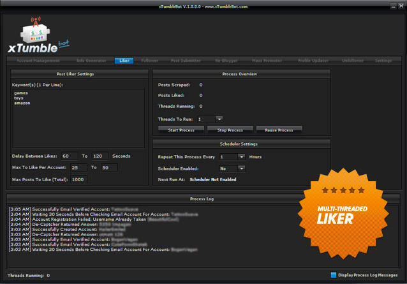The image size is (407, 284).
Task: Click the Stop Process button
Action: [230, 130]
